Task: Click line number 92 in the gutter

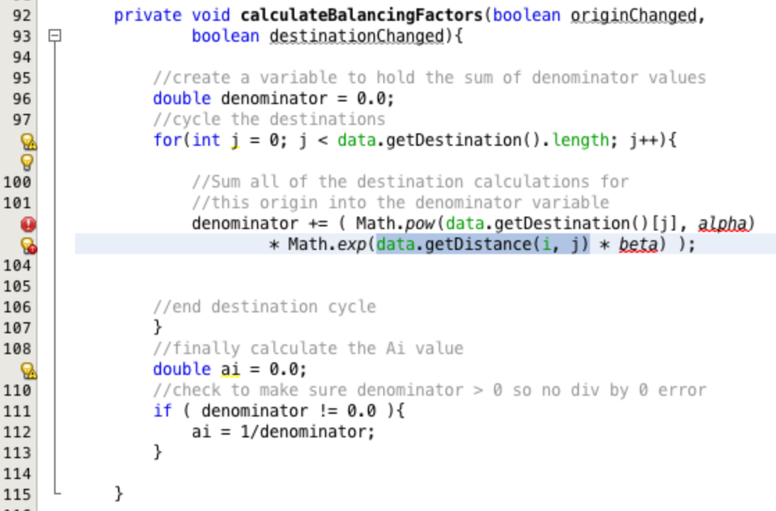Action: point(22,15)
